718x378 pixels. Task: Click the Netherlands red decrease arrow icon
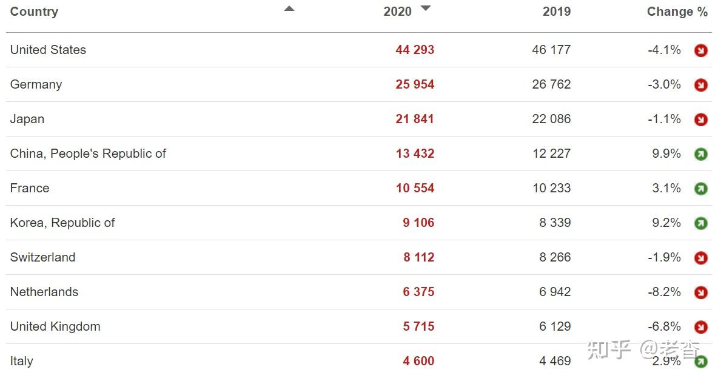pyautogui.click(x=701, y=292)
